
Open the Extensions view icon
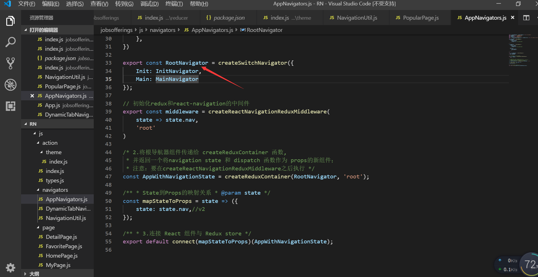[11, 106]
